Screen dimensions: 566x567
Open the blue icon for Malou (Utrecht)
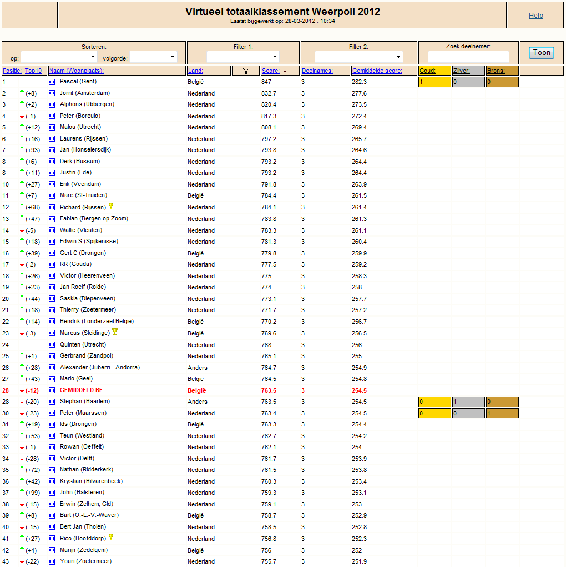click(52, 127)
